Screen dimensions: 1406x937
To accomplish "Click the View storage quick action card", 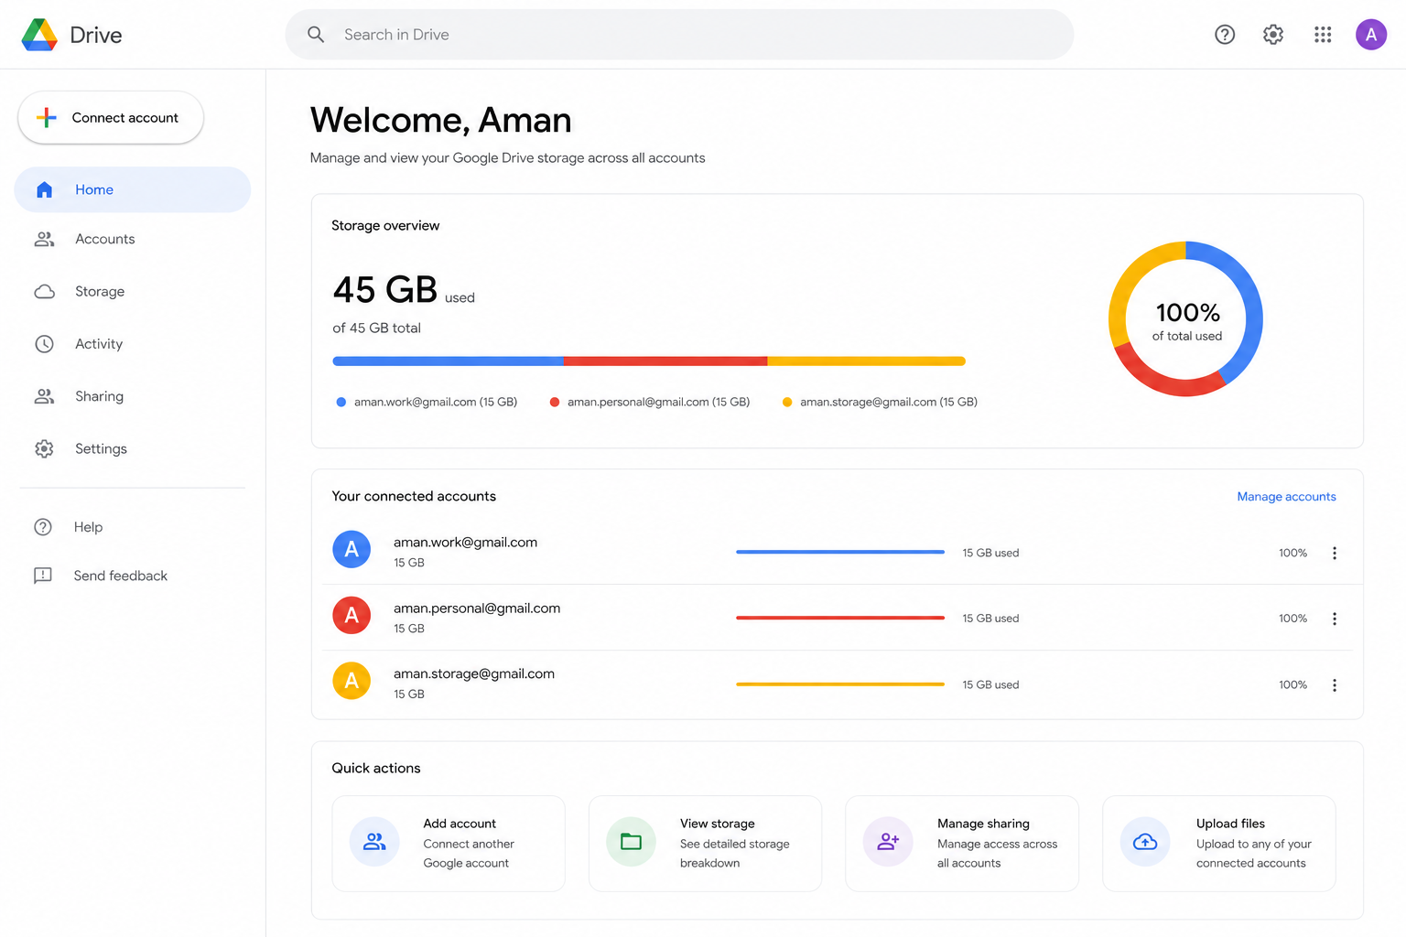I will click(x=705, y=844).
